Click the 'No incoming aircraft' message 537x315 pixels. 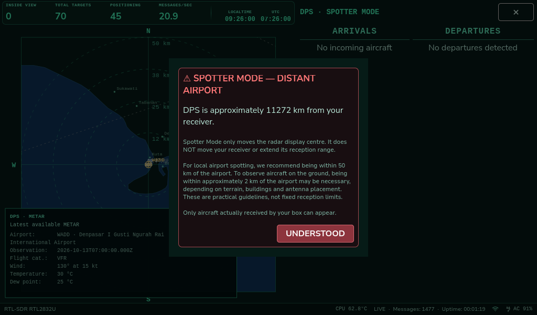pos(354,48)
